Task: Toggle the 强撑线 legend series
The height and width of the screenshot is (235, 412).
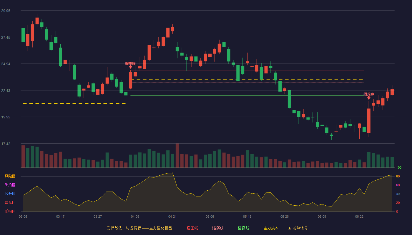Action: tap(241, 228)
